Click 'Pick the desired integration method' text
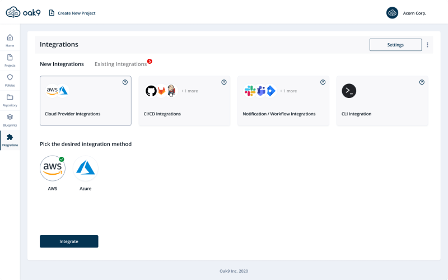The width and height of the screenshot is (448, 280). [86, 144]
